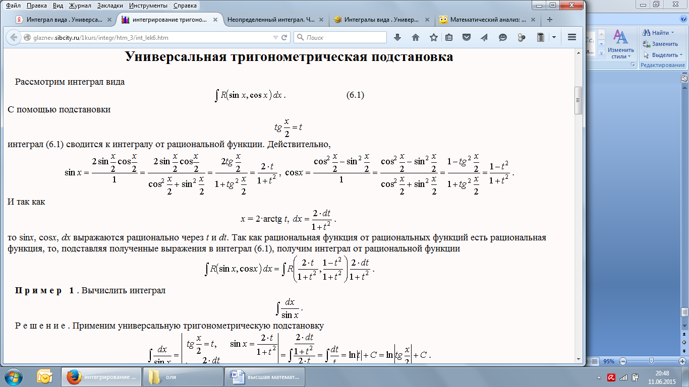Expand the URL bar history dropdown arrow

pos(275,38)
